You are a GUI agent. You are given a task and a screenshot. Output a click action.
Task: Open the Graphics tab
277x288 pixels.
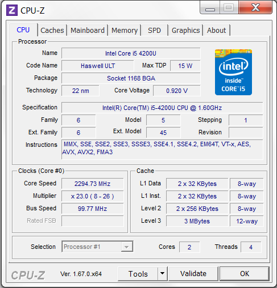coord(185,30)
